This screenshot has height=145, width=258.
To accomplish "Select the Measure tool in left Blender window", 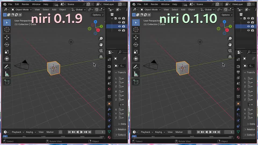I will click(7, 74).
